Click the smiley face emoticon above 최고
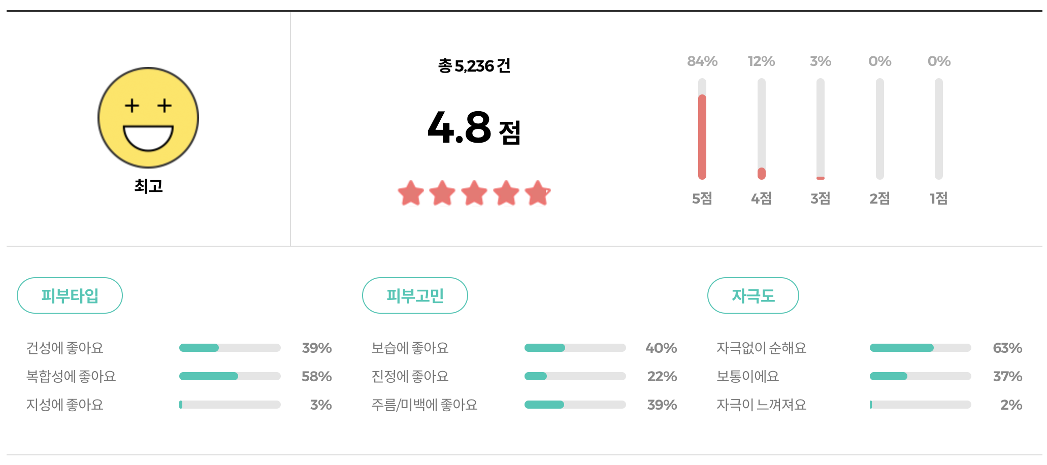Image resolution: width=1047 pixels, height=465 pixels. tap(148, 117)
